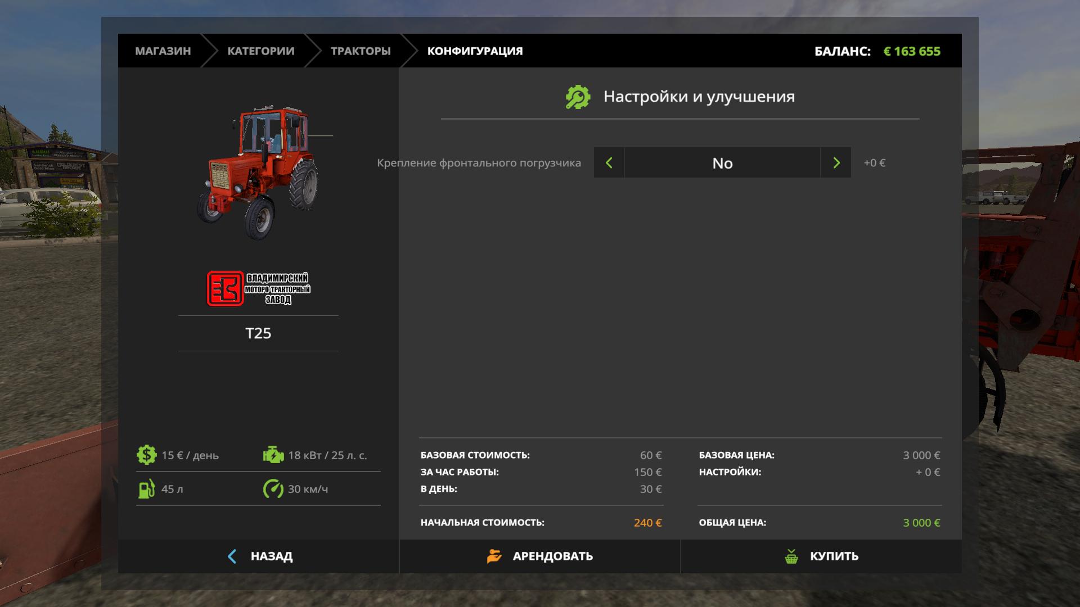This screenshot has width=1080, height=607.
Task: Click the wrench gear settings icon
Action: click(x=578, y=97)
